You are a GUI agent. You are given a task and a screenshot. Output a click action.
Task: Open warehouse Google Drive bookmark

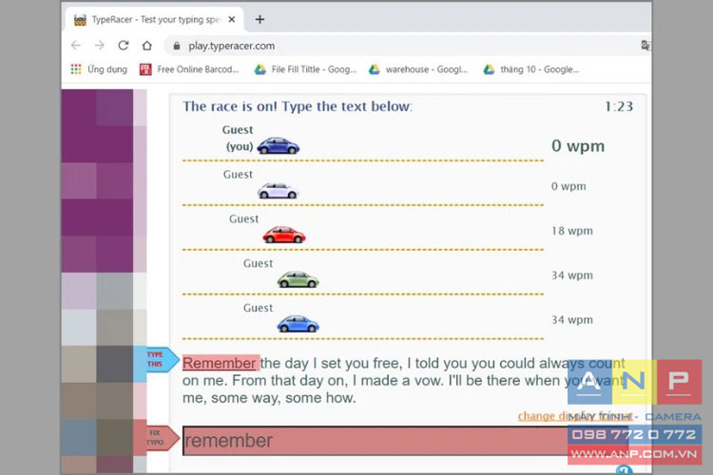pos(418,69)
